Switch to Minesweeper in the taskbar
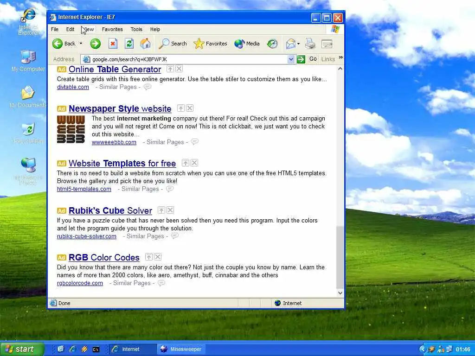 [x=181, y=349]
